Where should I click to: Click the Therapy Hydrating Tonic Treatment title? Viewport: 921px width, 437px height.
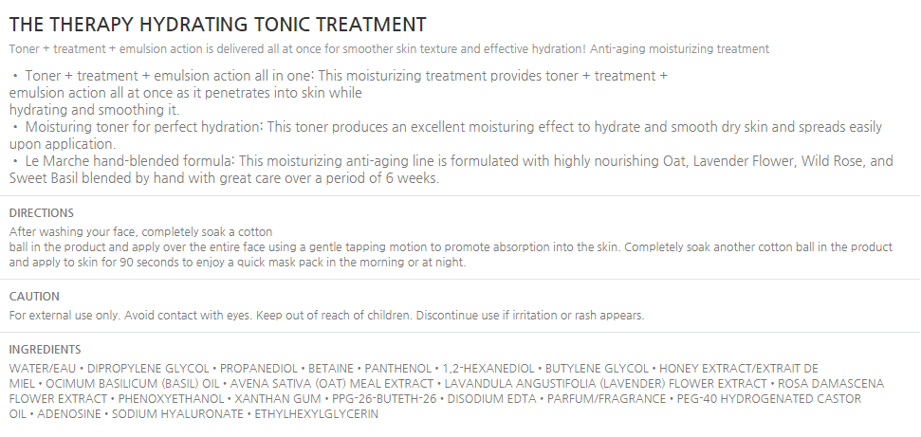click(217, 24)
